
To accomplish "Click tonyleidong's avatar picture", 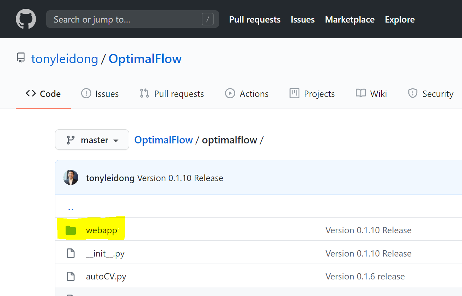I will 71,178.
